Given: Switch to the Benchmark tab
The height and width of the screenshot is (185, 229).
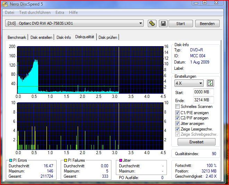Looking at the screenshot, I should click(x=17, y=37).
